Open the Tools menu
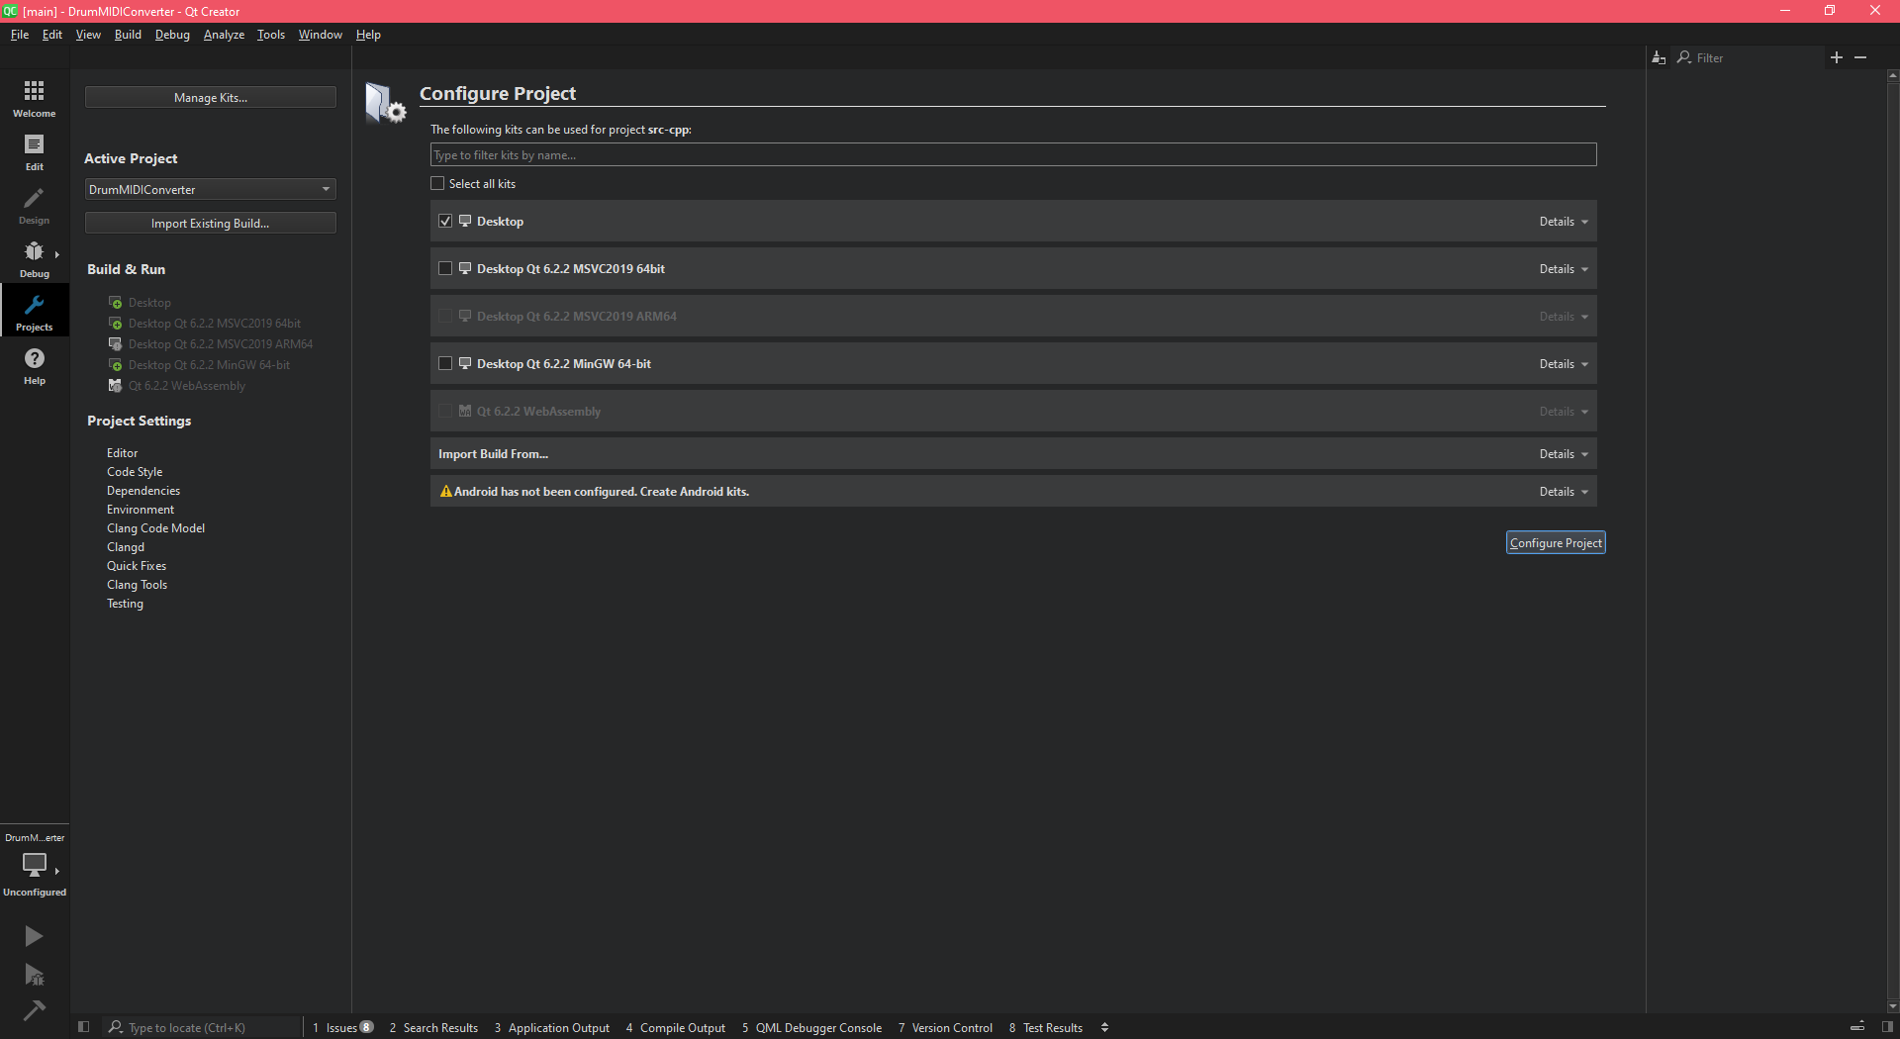Image resolution: width=1900 pixels, height=1039 pixels. pos(271,35)
